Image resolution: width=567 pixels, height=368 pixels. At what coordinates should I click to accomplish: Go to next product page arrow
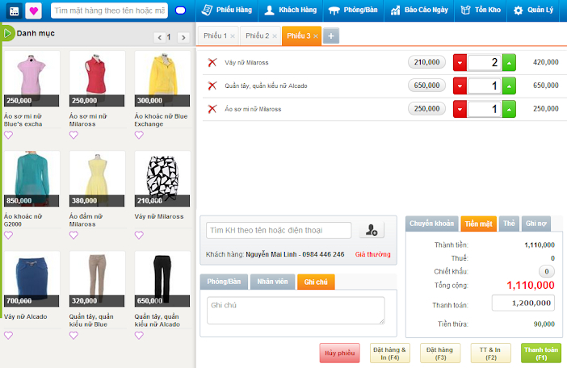pos(185,37)
